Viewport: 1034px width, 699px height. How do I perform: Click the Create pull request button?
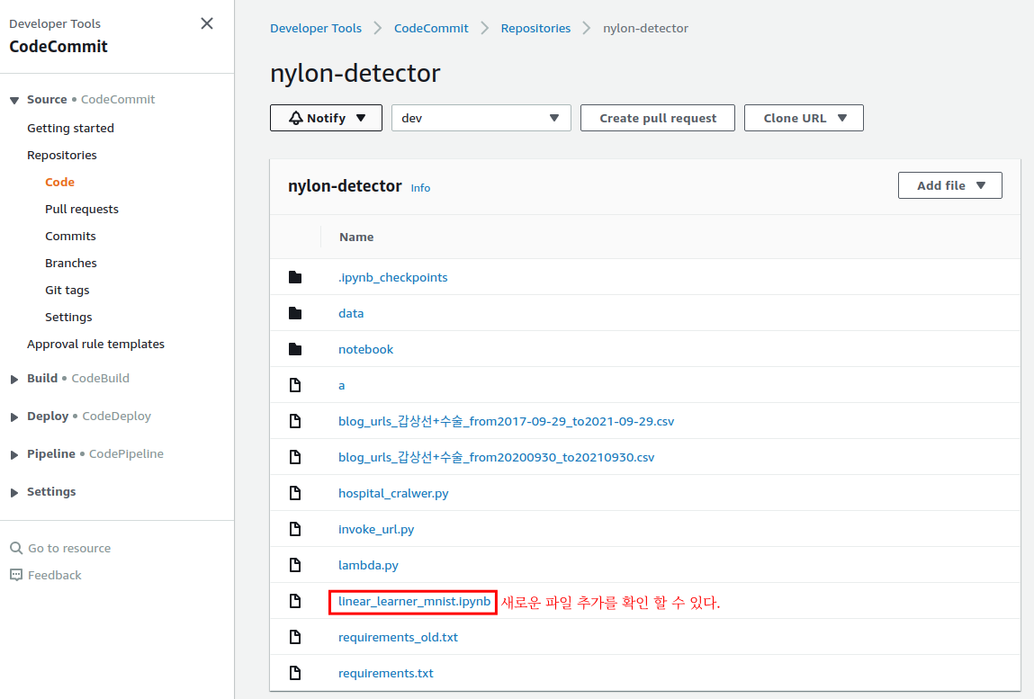coord(658,118)
